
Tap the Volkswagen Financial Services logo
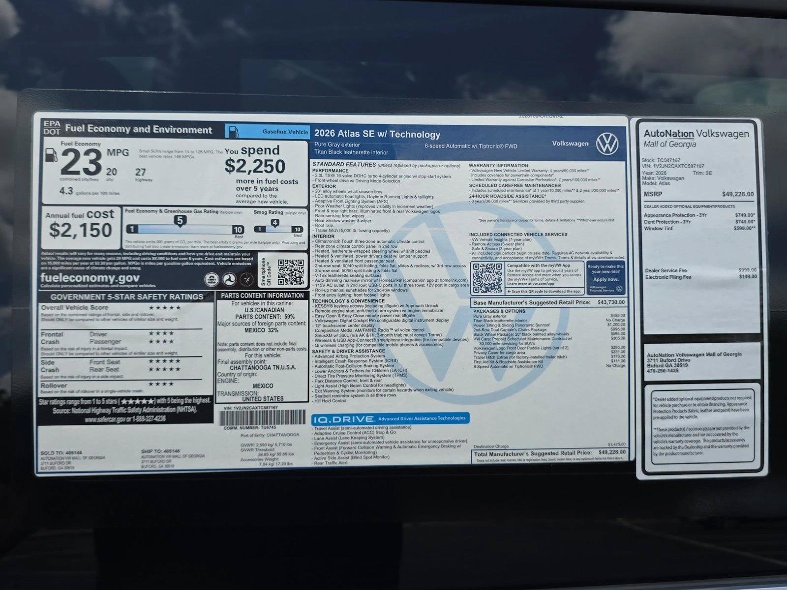coord(605,289)
